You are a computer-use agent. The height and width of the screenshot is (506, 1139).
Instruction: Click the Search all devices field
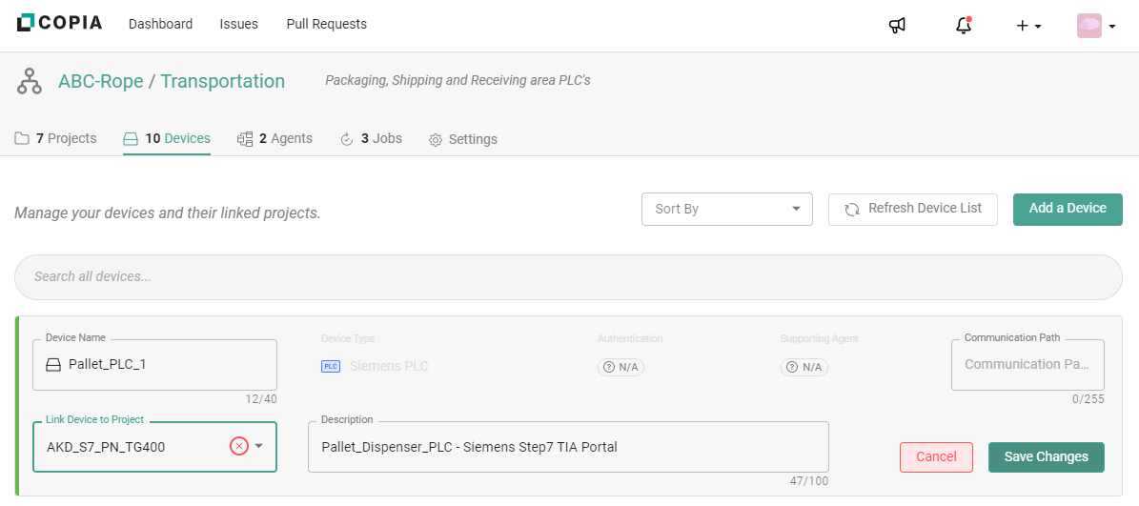pos(568,277)
